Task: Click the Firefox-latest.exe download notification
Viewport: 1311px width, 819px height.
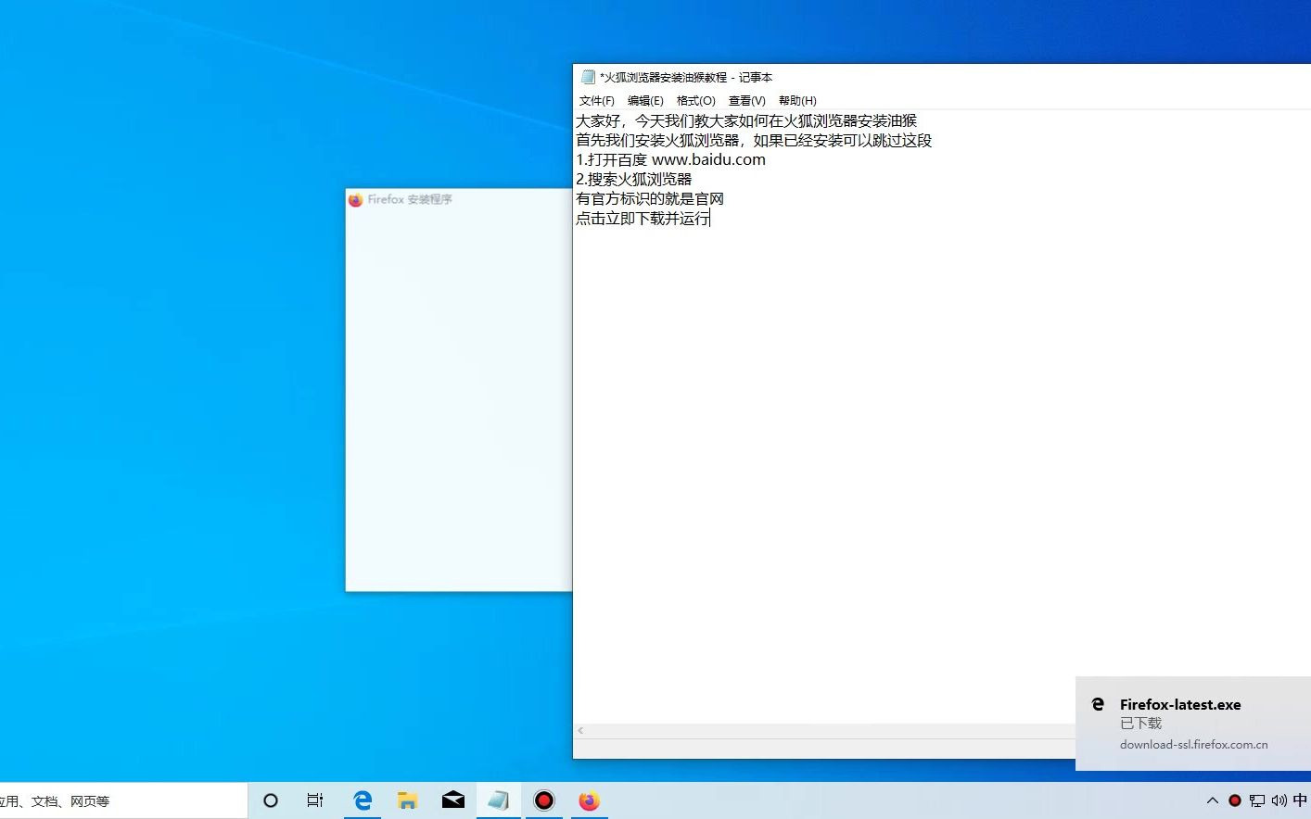Action: (x=1193, y=724)
